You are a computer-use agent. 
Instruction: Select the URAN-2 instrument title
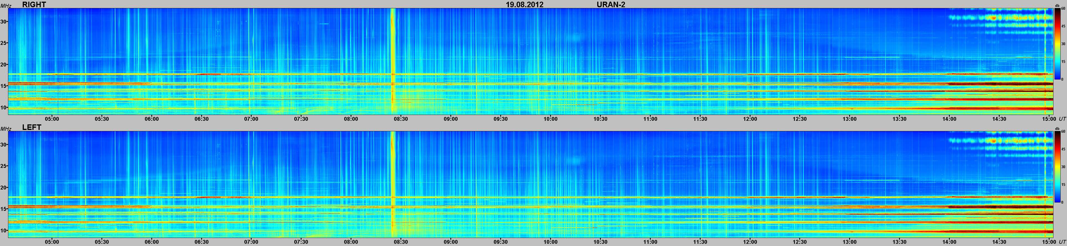[x=611, y=4]
